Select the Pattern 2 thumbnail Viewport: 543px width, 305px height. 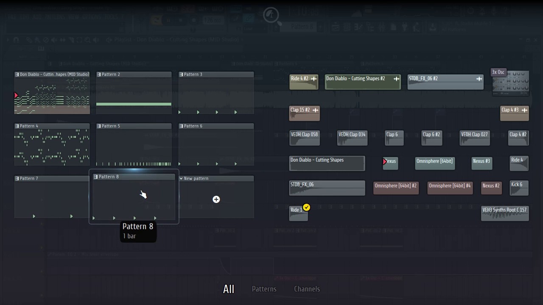point(134,93)
